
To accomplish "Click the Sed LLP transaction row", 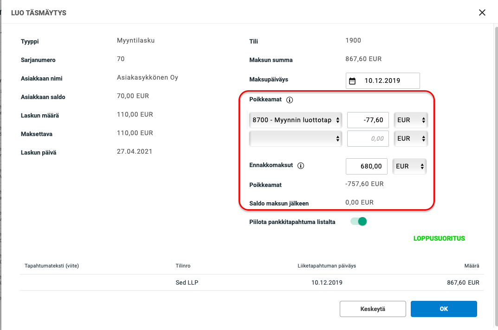I will click(252, 283).
